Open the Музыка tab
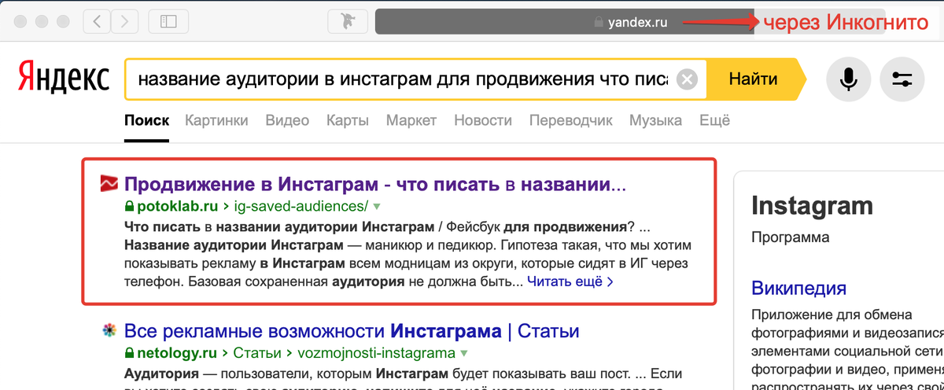Viewport: 944px width, 390px height. point(655,120)
